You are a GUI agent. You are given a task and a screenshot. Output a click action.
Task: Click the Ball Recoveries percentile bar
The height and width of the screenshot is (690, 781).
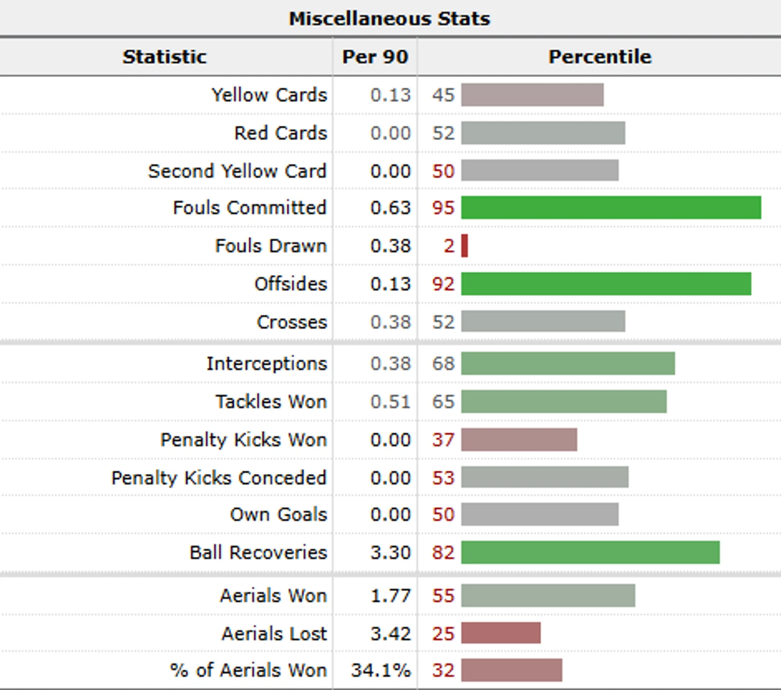pyautogui.click(x=590, y=553)
